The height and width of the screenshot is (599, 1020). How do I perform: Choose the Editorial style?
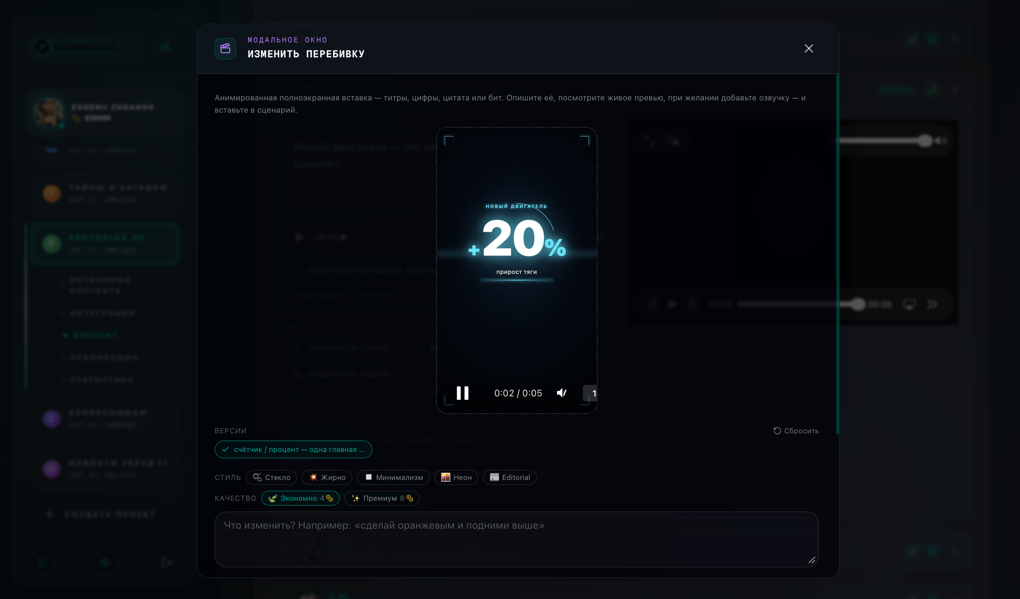tap(510, 477)
